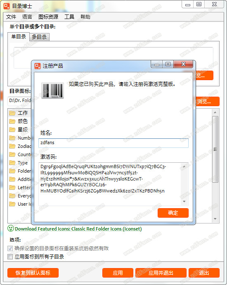Select the Letters folder category
Viewport: 227px width, 285px height.
(x=20, y=188)
